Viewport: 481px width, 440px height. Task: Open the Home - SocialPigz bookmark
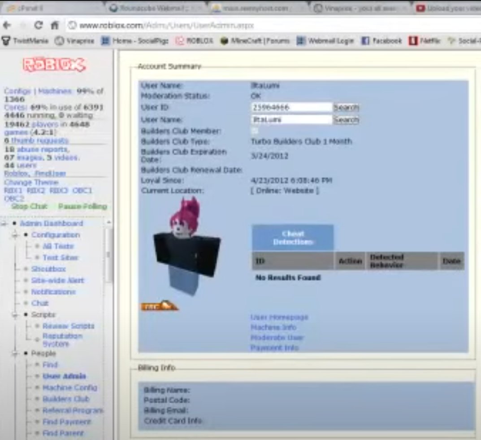pos(135,40)
